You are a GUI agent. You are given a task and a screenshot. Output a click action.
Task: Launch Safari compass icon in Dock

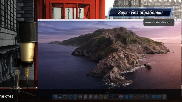pyautogui.click(x=70, y=97)
